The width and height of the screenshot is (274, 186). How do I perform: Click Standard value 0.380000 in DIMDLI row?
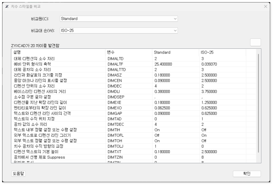tap(162, 91)
